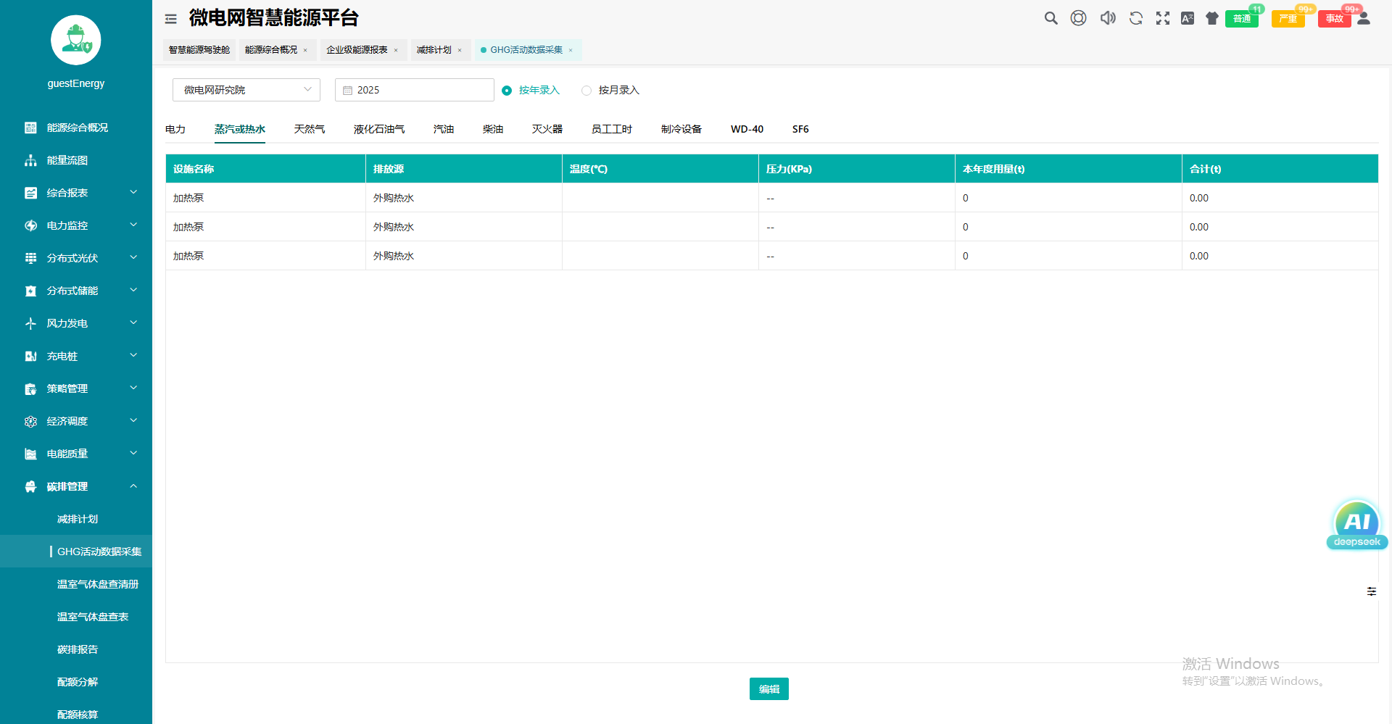This screenshot has height=724, width=1392.
Task: Click the 编辑 button
Action: click(x=768, y=688)
